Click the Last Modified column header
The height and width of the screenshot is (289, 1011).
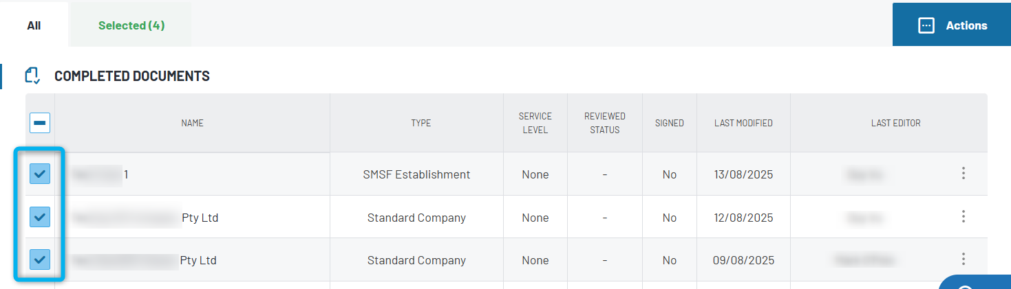point(743,123)
